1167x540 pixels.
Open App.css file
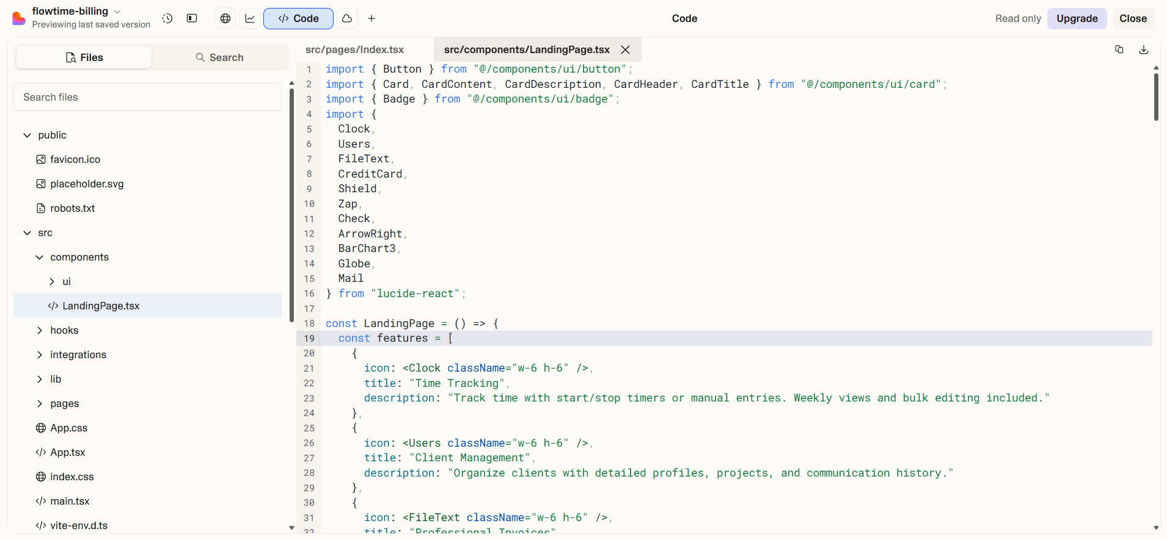coord(68,428)
